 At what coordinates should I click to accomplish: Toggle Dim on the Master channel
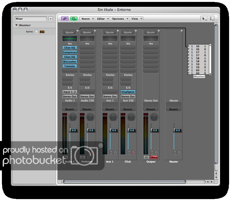[x=179, y=153]
